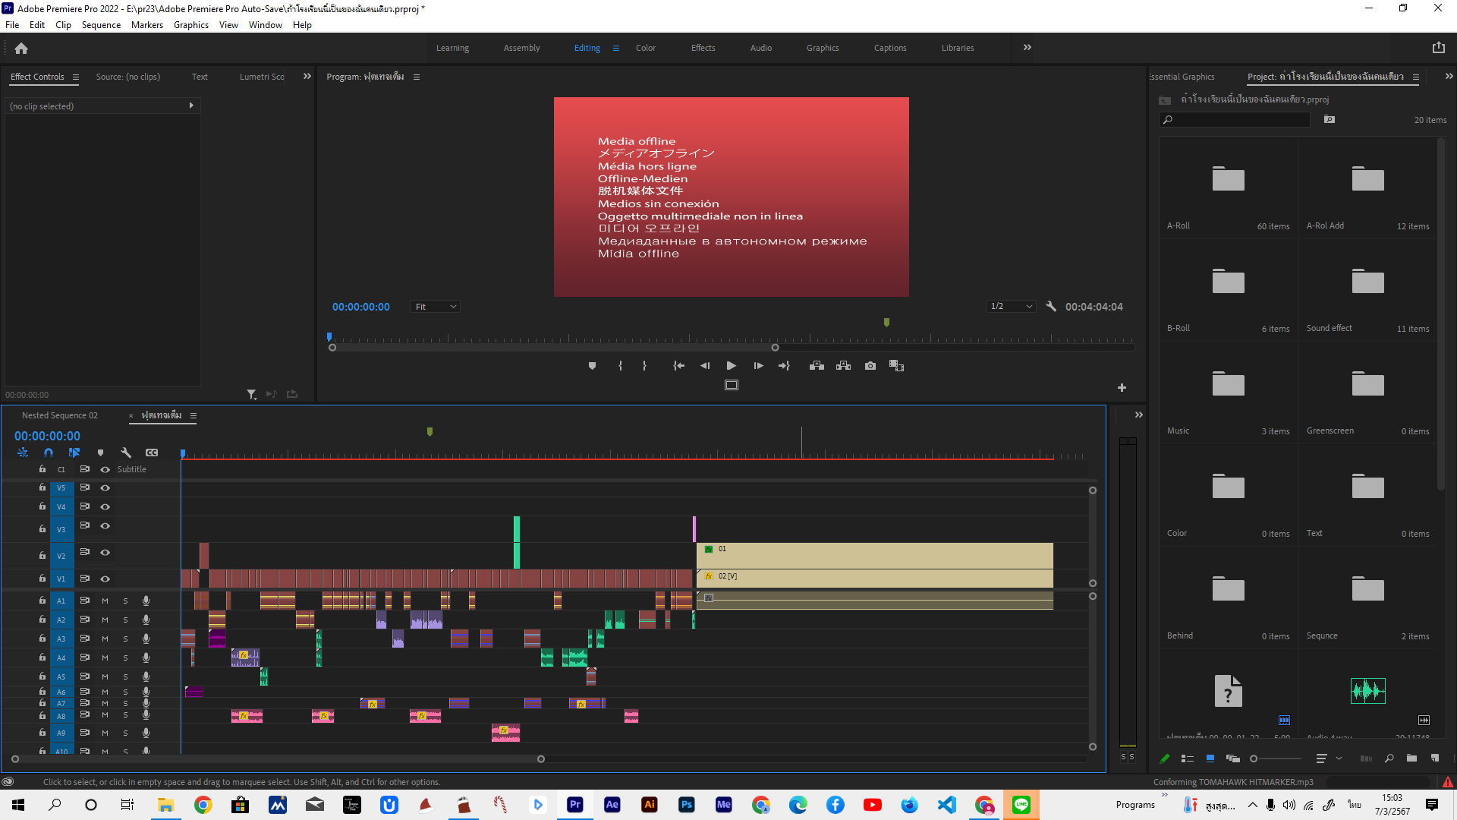Open the Music bin folder

pyautogui.click(x=1228, y=384)
